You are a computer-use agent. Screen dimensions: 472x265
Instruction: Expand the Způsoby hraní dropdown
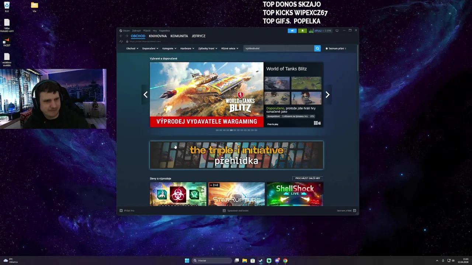click(208, 49)
